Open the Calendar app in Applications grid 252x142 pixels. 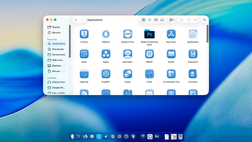click(x=84, y=74)
